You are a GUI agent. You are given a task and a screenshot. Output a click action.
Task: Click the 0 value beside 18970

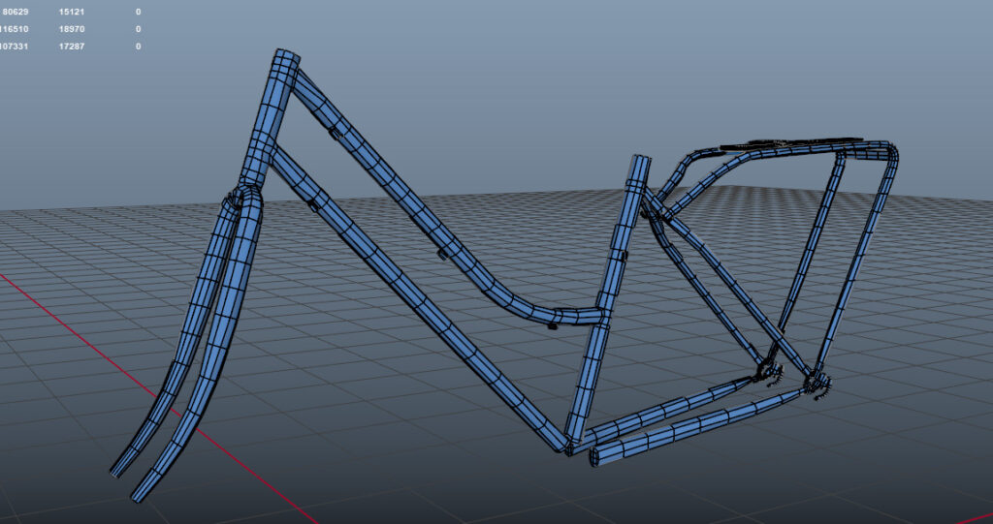click(138, 29)
